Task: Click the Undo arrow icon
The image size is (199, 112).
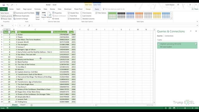Action: (7, 5)
